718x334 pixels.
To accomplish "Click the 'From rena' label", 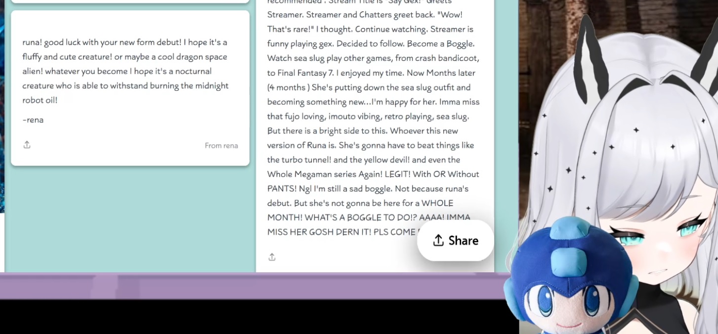I will 221,146.
